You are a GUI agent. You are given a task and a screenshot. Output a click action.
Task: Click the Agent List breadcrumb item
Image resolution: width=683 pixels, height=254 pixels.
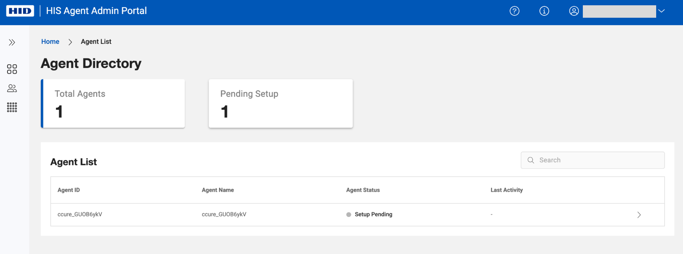coord(96,42)
